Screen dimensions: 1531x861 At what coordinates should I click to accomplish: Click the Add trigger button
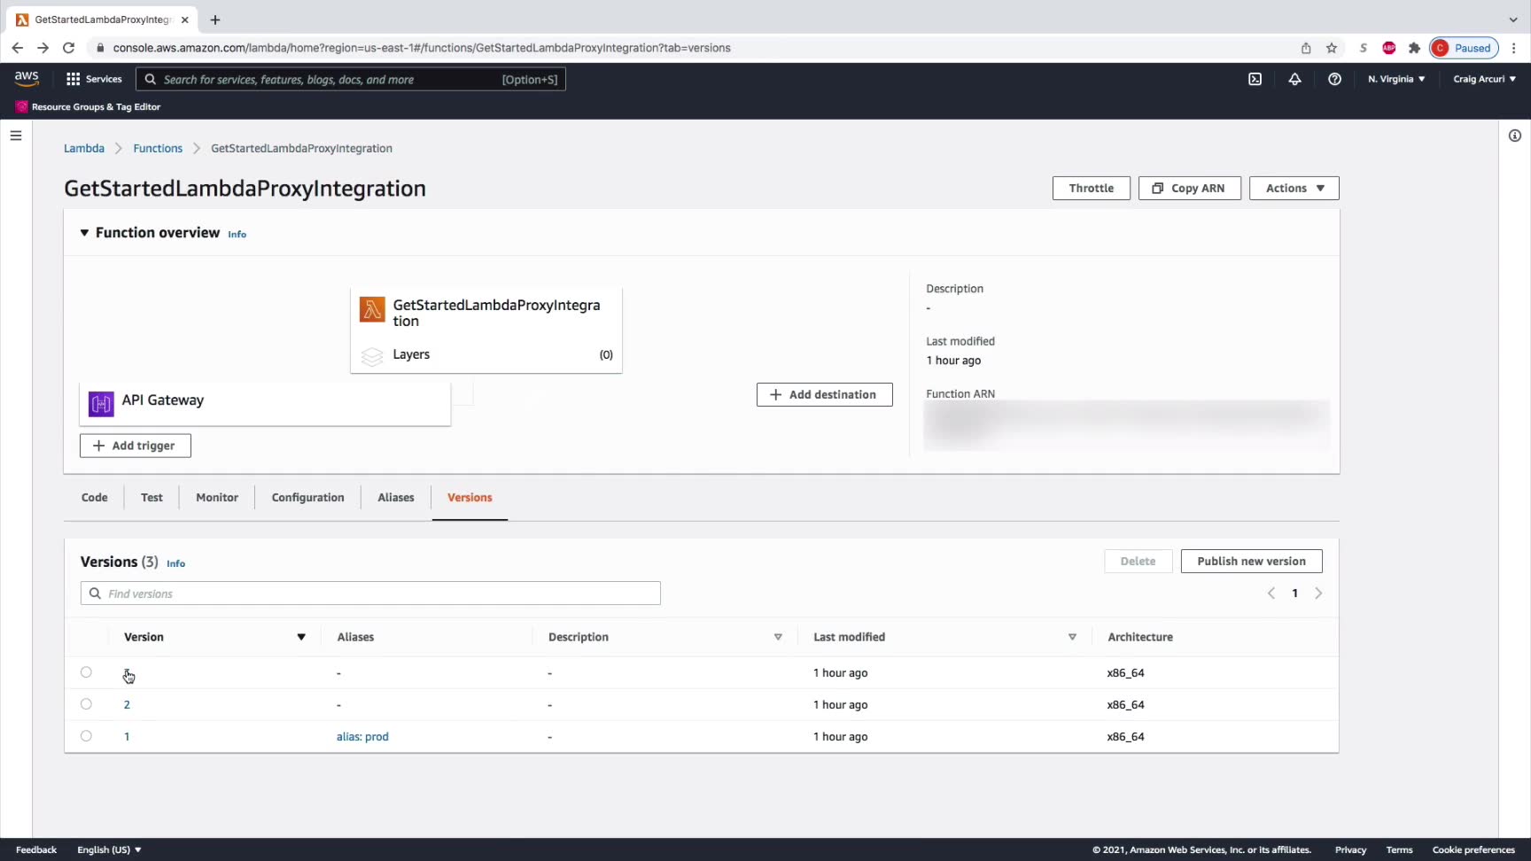136,446
